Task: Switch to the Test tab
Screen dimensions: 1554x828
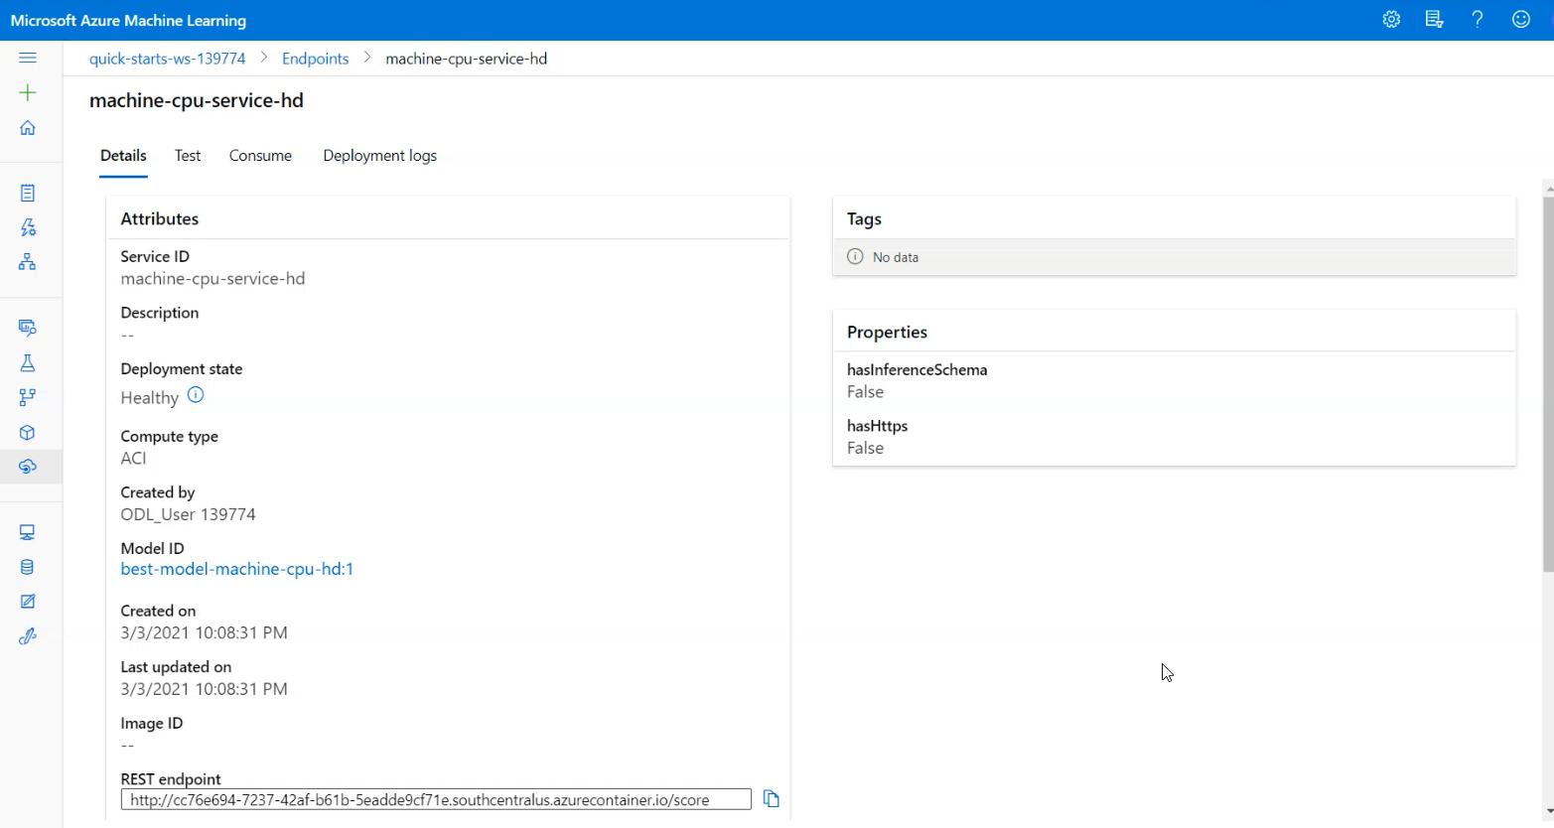Action: coord(188,156)
